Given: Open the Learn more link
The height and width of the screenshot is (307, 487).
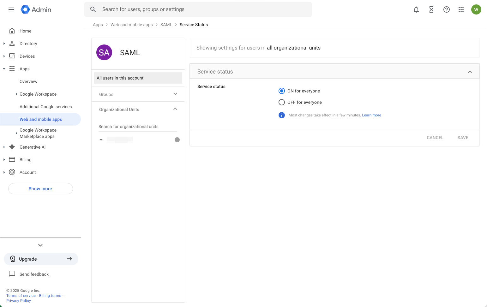Looking at the screenshot, I should [x=371, y=115].
